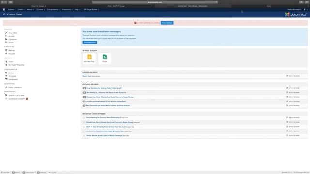Open 'The New Threat to Wolves' article

click(x=106, y=101)
